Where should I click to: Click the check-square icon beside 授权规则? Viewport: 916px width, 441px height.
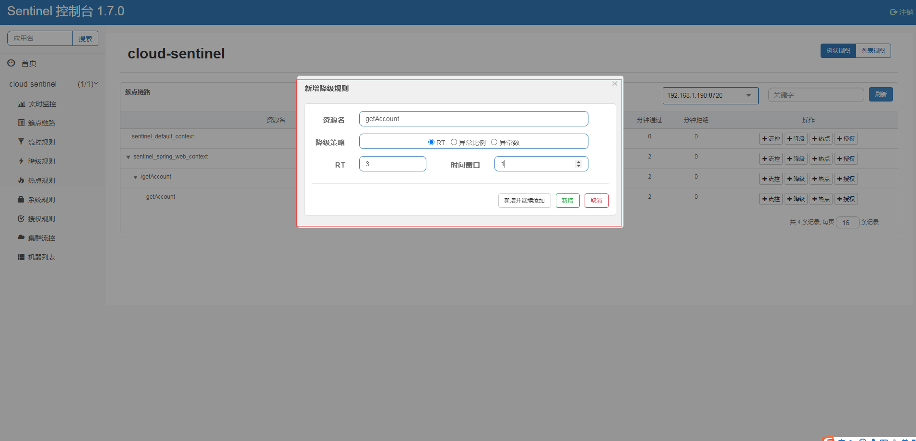21,218
